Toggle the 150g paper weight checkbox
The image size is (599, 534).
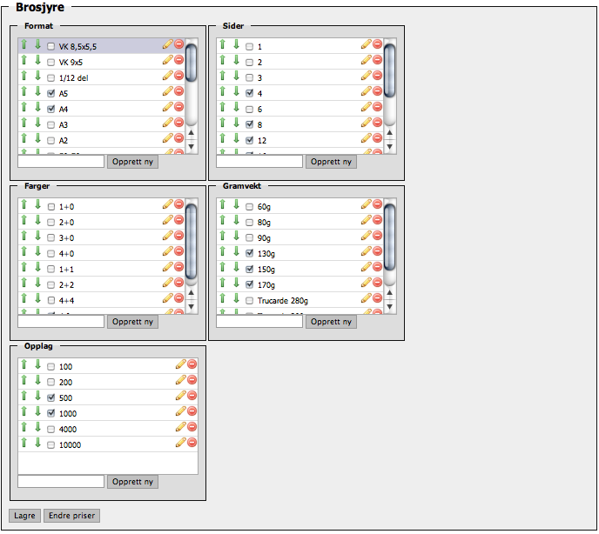(250, 269)
